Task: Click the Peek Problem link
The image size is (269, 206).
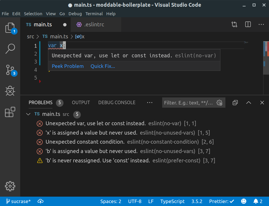Action: point(68,66)
